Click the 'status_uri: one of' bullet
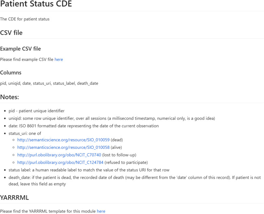The width and height of the screenshot is (264, 214). (x=25, y=133)
